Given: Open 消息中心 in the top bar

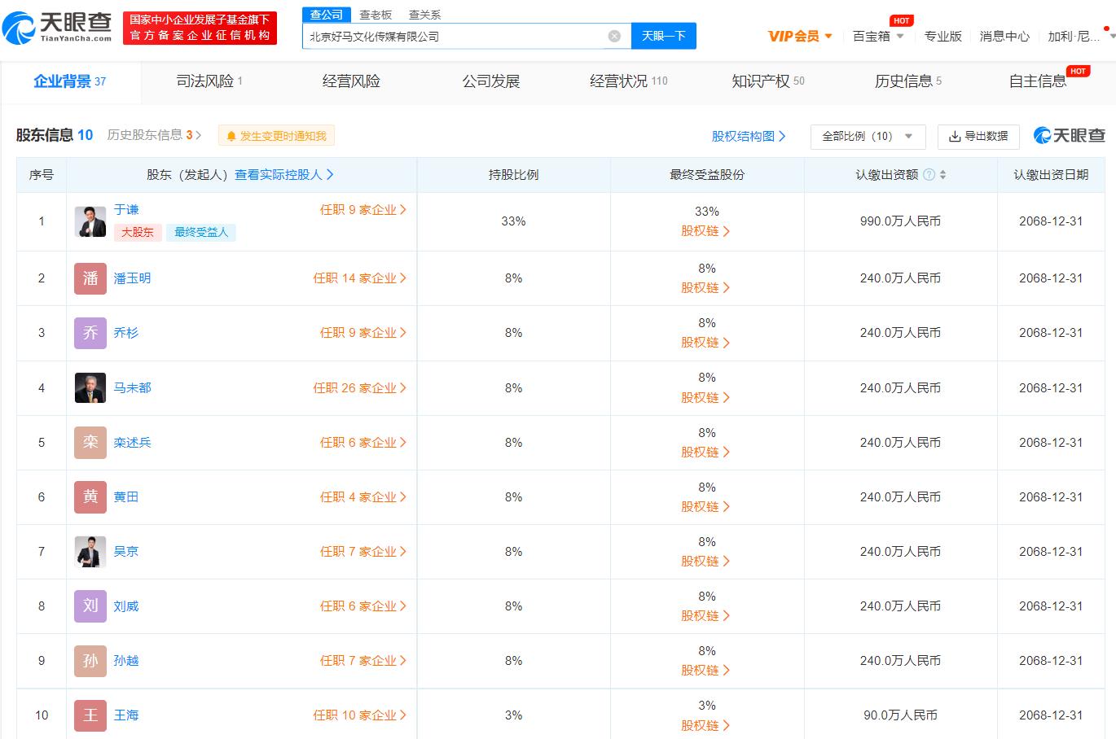Looking at the screenshot, I should point(1004,36).
